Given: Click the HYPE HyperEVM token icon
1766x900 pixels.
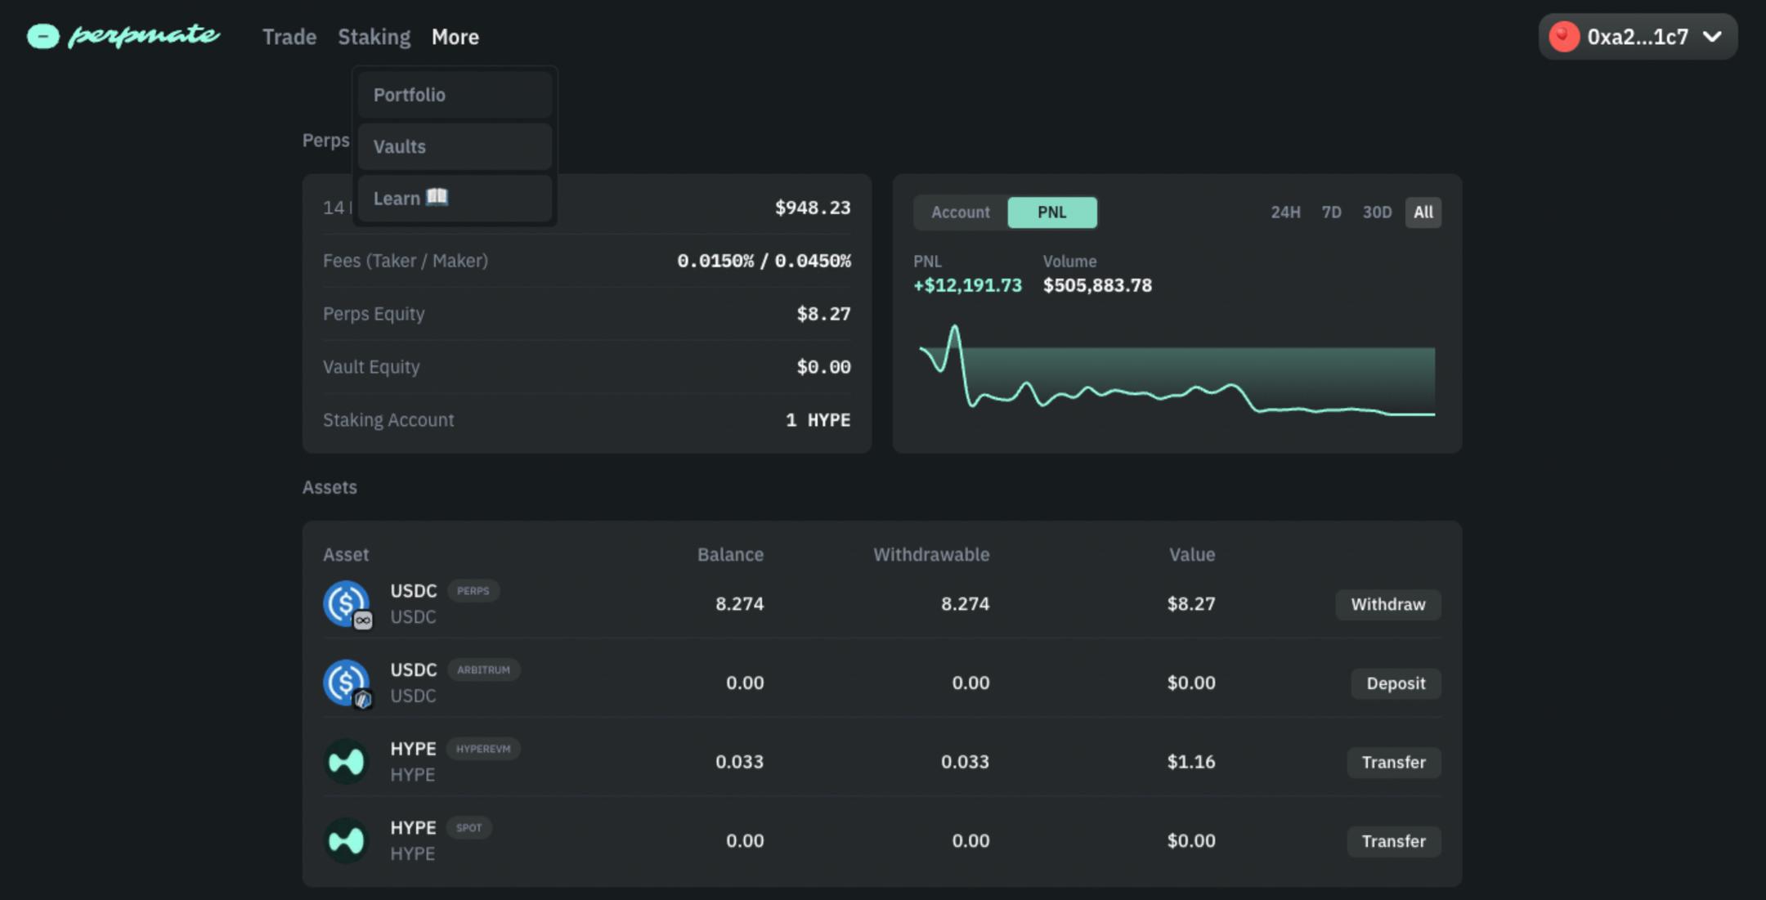Looking at the screenshot, I should pos(346,762).
